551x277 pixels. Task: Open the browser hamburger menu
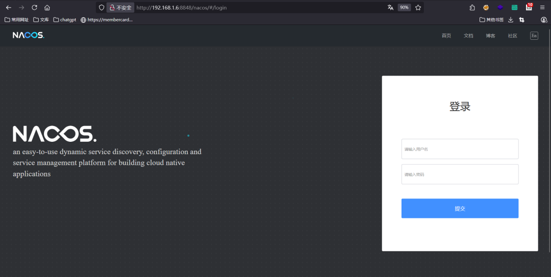click(x=542, y=7)
